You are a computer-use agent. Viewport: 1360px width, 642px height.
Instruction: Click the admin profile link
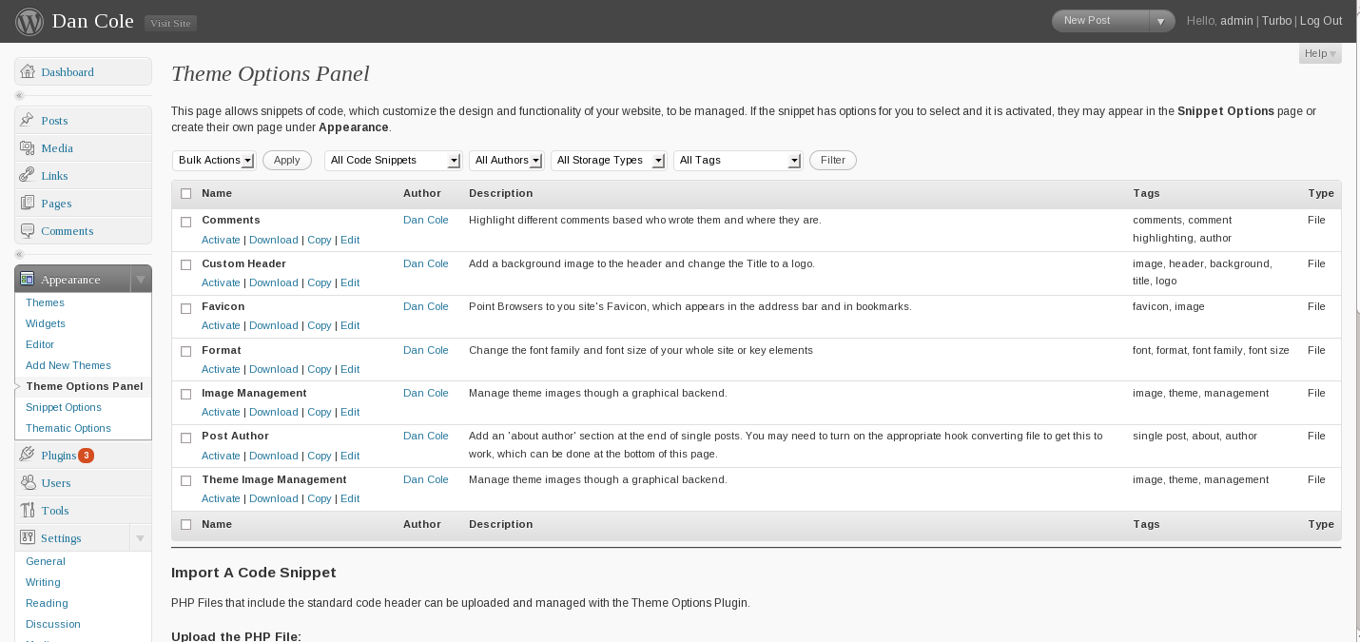tap(1236, 21)
